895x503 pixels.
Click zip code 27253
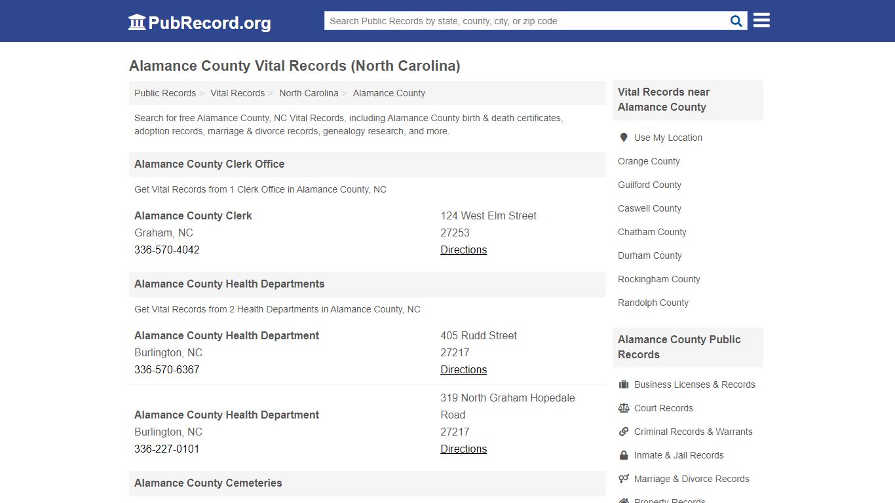pos(455,233)
